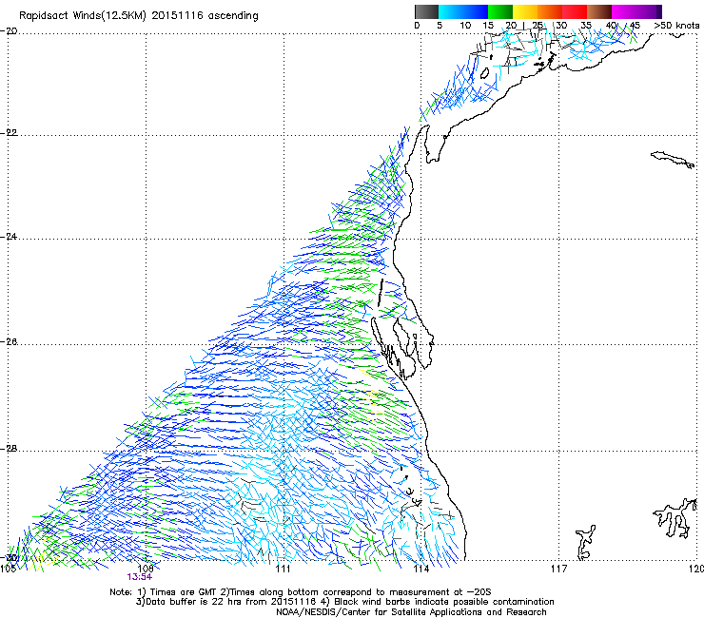The image size is (704, 618).
Task: Click the blue 10-15 knots legend swatch
Action: coord(476,11)
